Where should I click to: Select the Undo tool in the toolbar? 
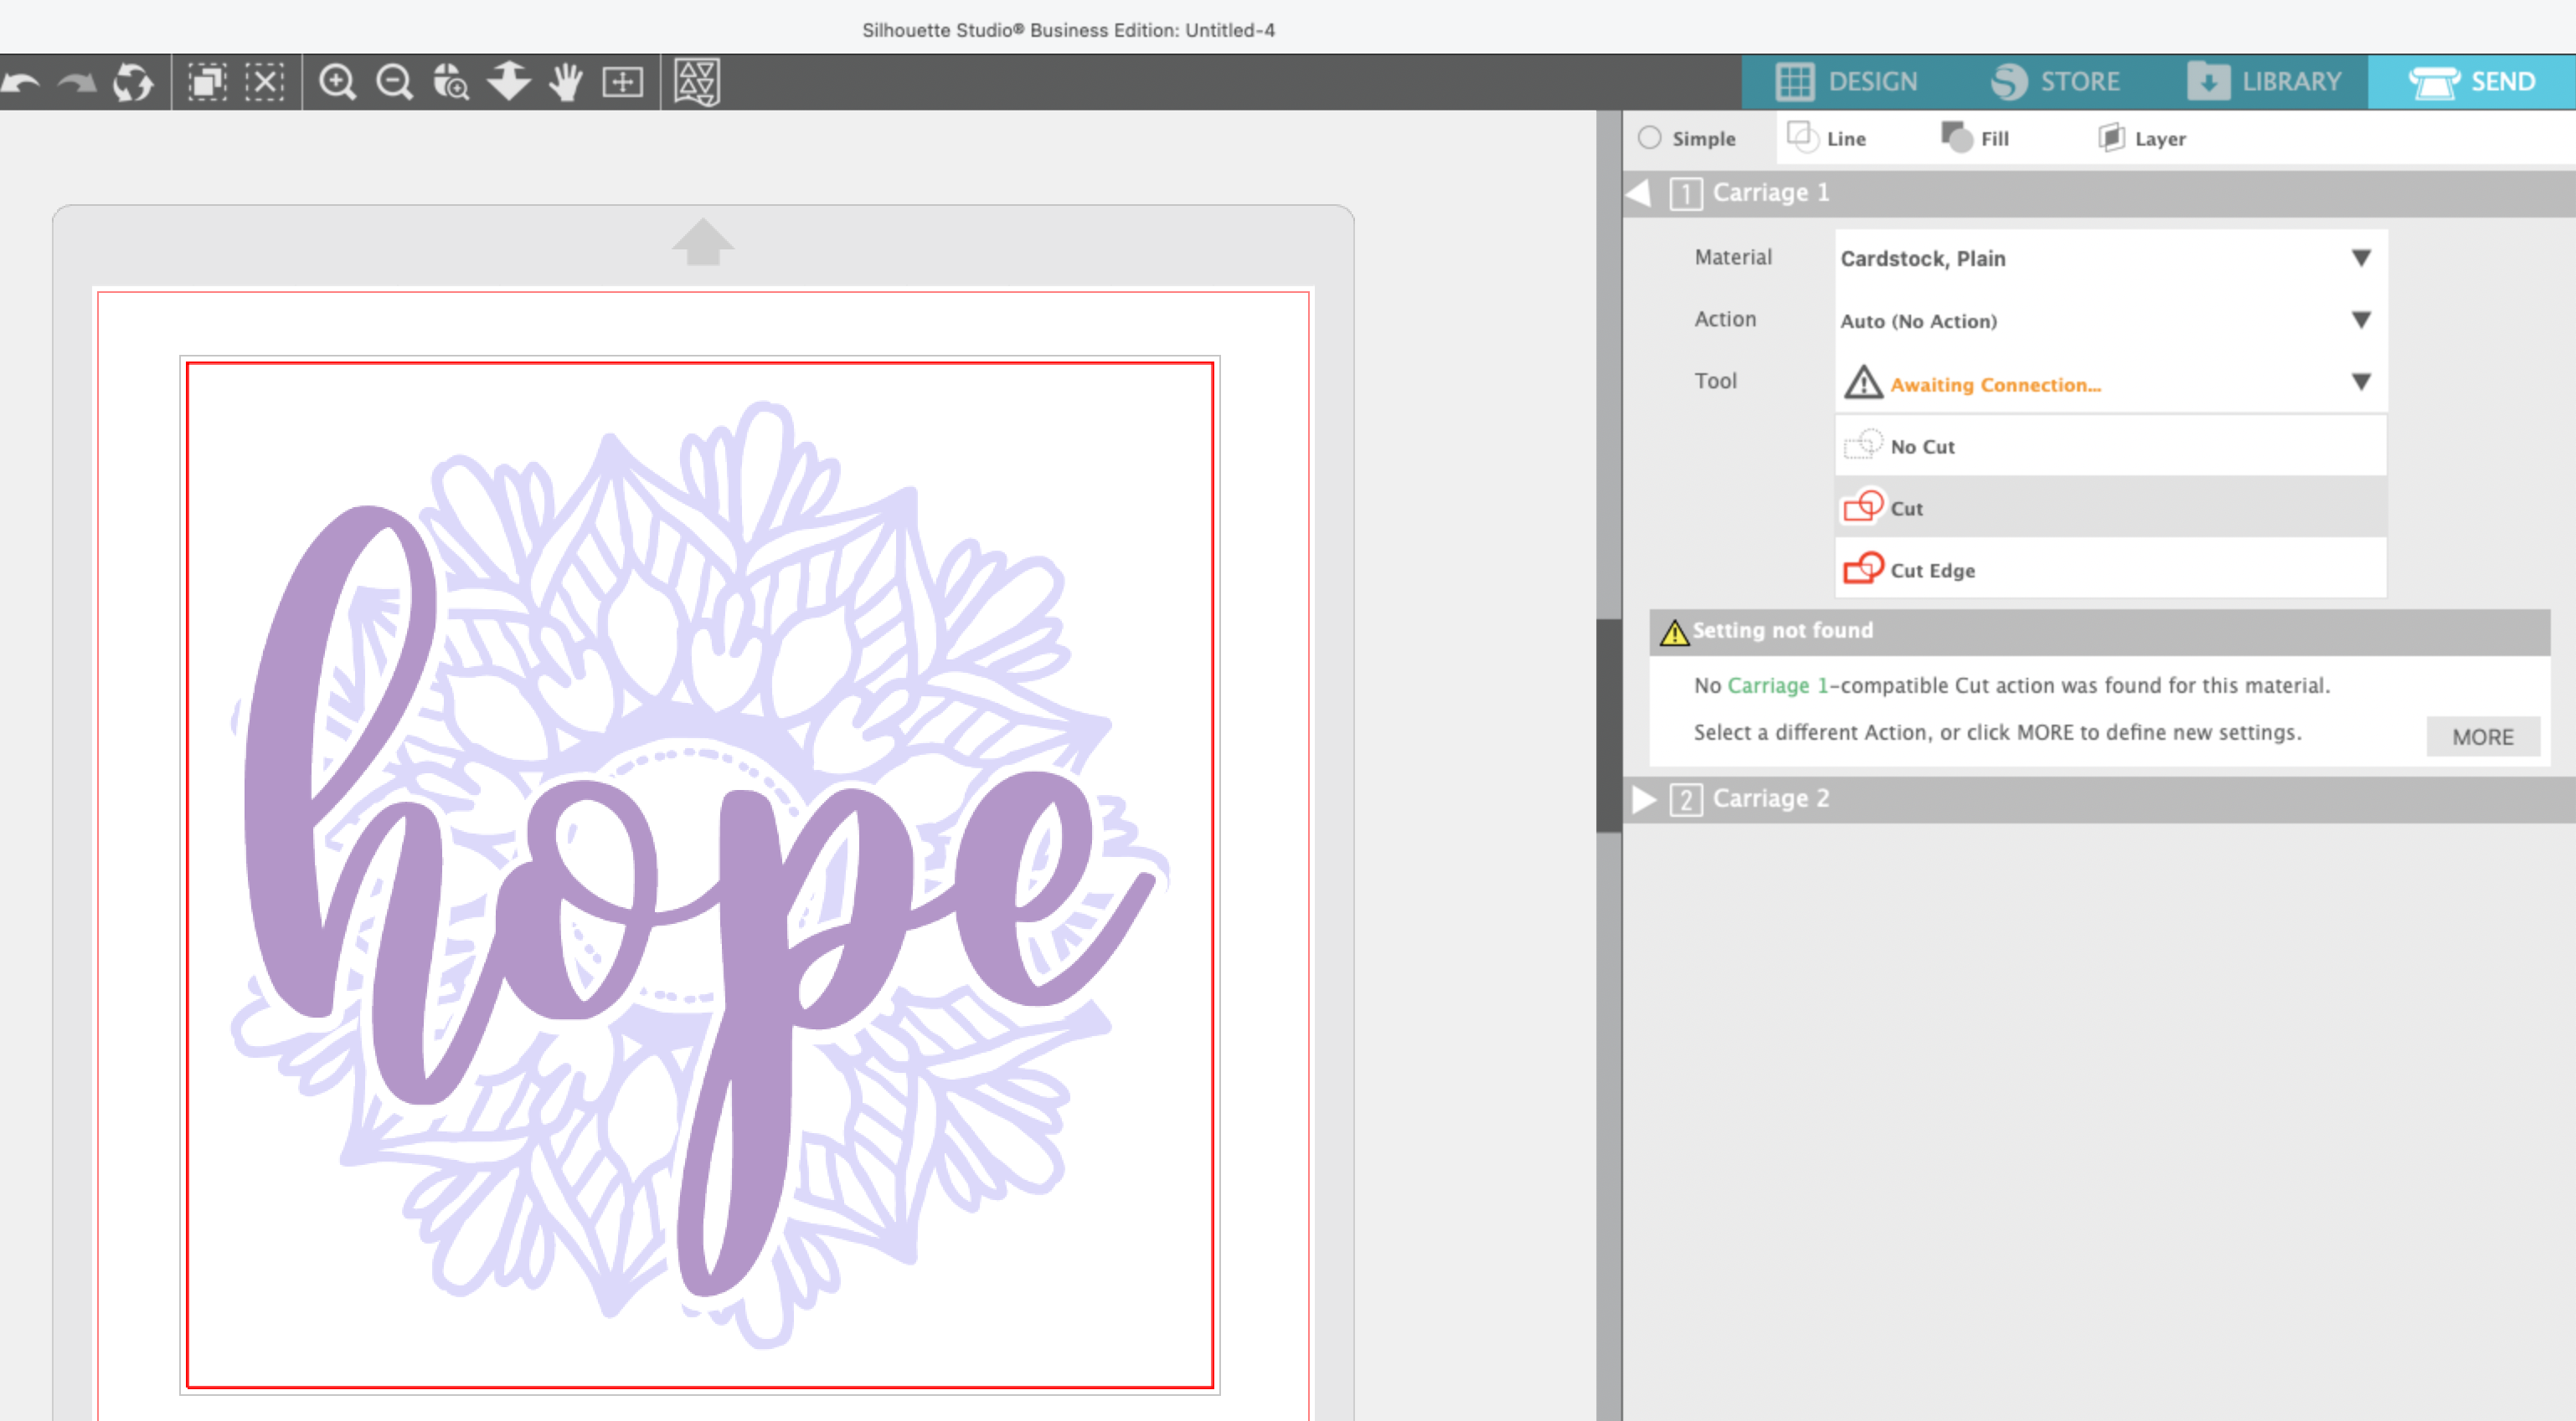click(x=22, y=82)
